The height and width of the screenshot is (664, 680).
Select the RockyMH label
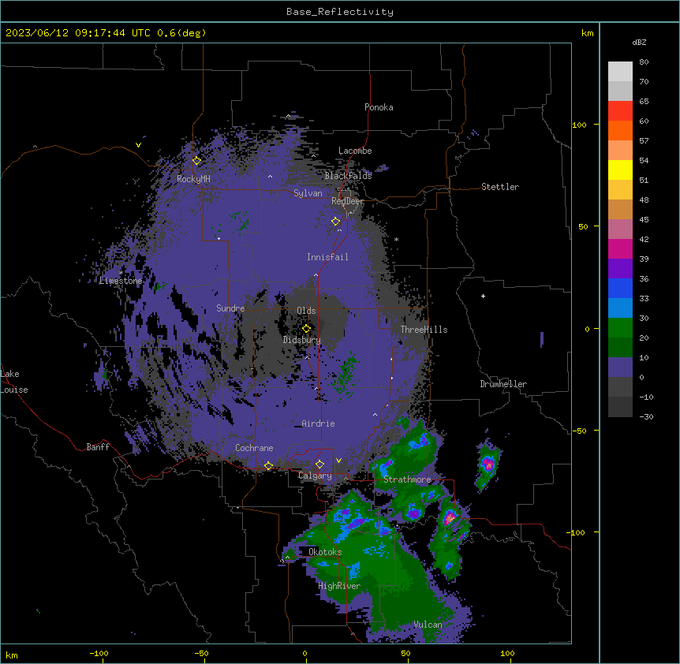[193, 179]
